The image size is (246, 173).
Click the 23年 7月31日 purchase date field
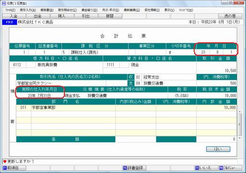point(39,96)
